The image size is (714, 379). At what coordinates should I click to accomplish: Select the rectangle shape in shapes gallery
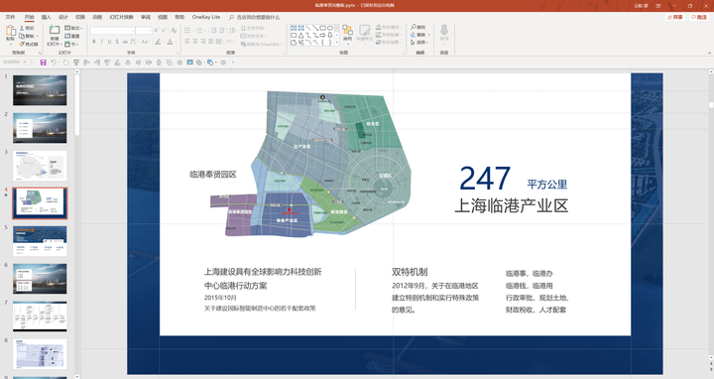pos(323,28)
